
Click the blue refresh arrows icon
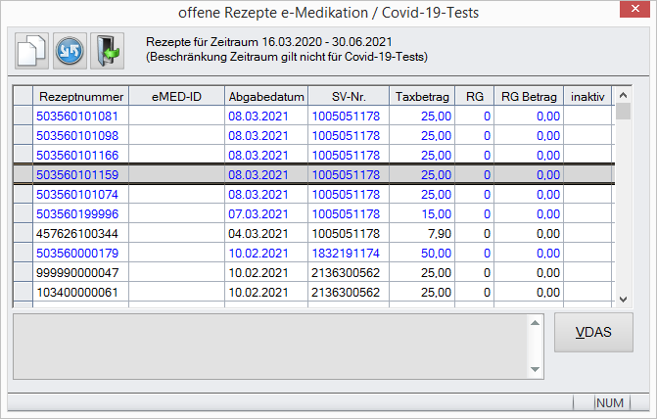pyautogui.click(x=69, y=51)
